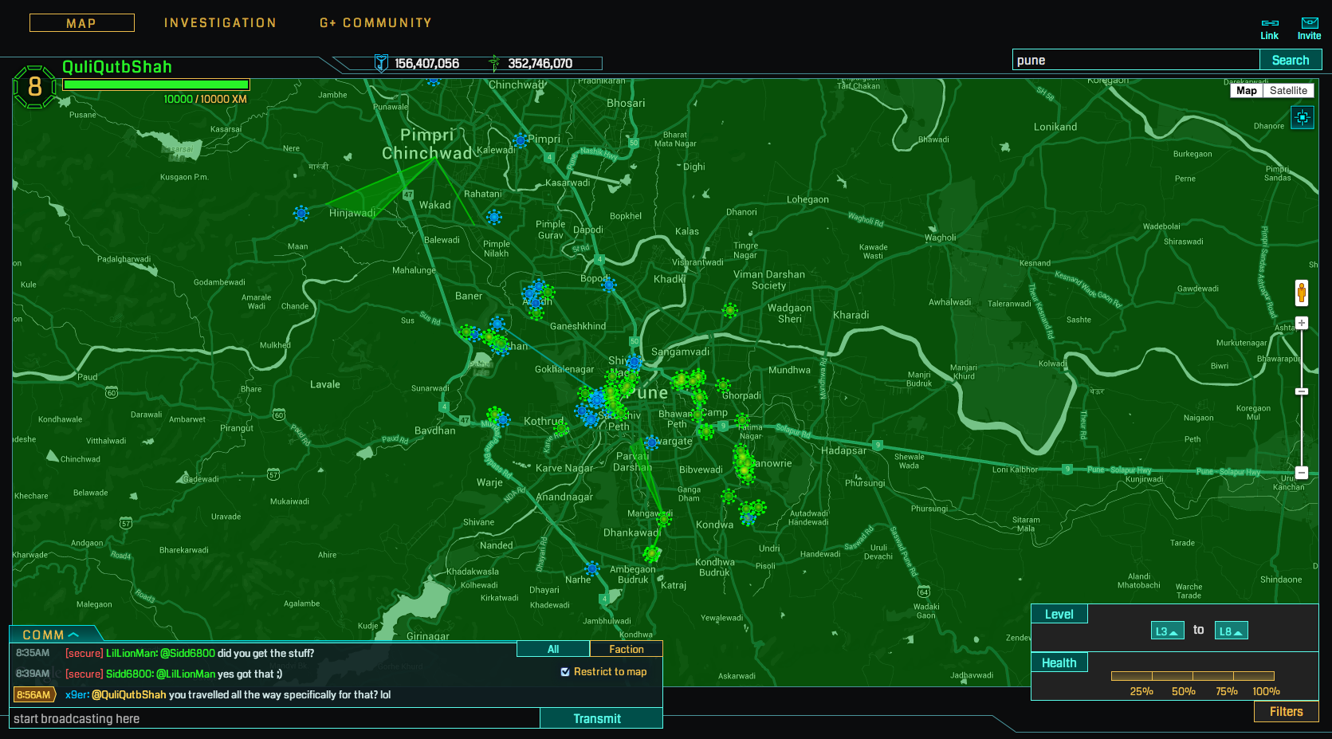Open the L3 minimum level dropdown
This screenshot has width=1332, height=739.
1167,631
